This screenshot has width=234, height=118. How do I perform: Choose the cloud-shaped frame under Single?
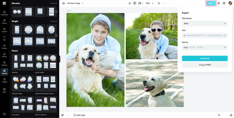pyautogui.click(x=51, y=41)
